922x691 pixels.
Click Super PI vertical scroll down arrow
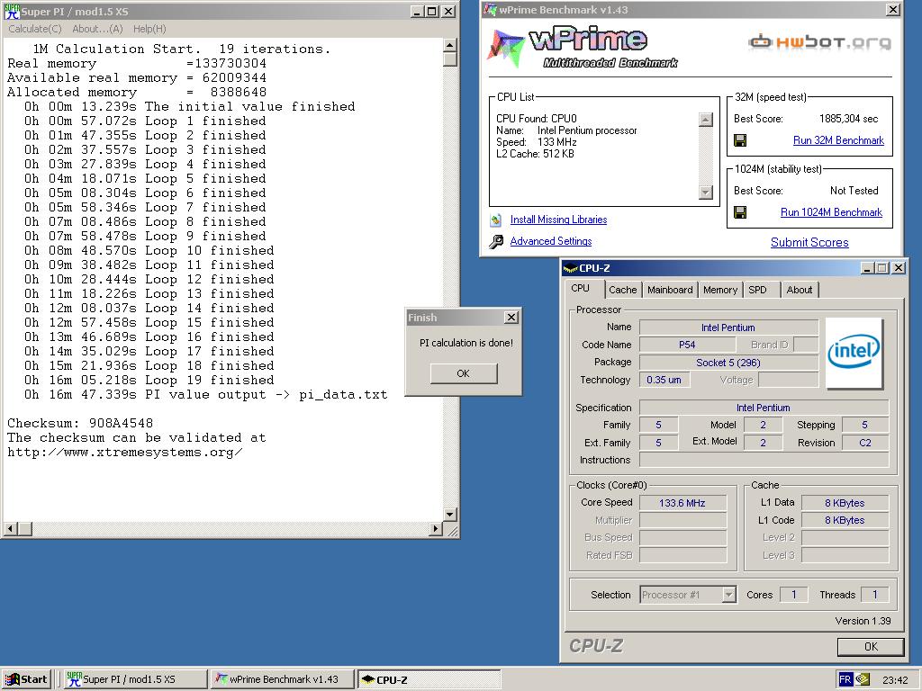[x=450, y=515]
